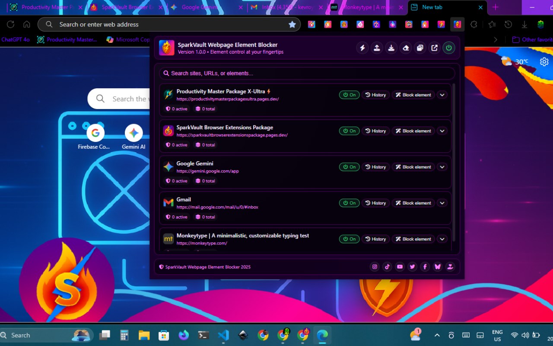
Task: Open History for Monkeytype
Action: 375,239
